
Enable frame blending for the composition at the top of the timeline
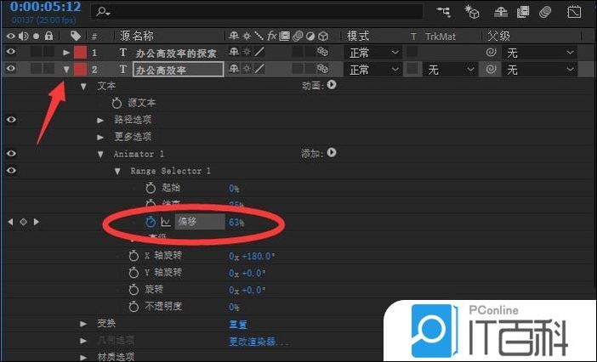click(523, 12)
